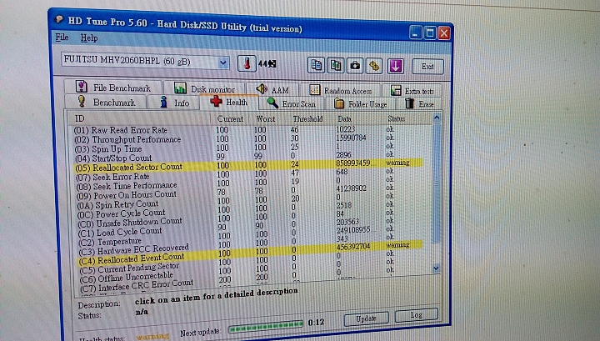Minimize the HD Tune Pro window
Viewport: 600px width, 341px height.
416,33
